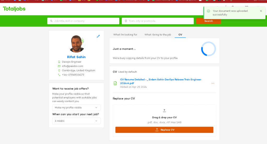Close the upload success notification
Screen dimensions: 267x144
[x=261, y=11]
